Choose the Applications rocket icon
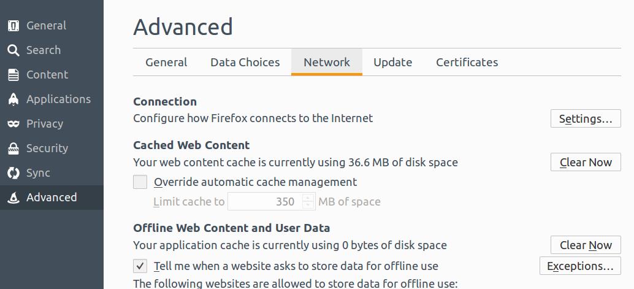 [13, 99]
